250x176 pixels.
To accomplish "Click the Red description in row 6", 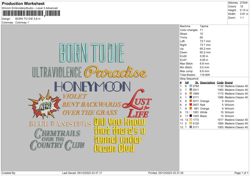I will 202,105.
